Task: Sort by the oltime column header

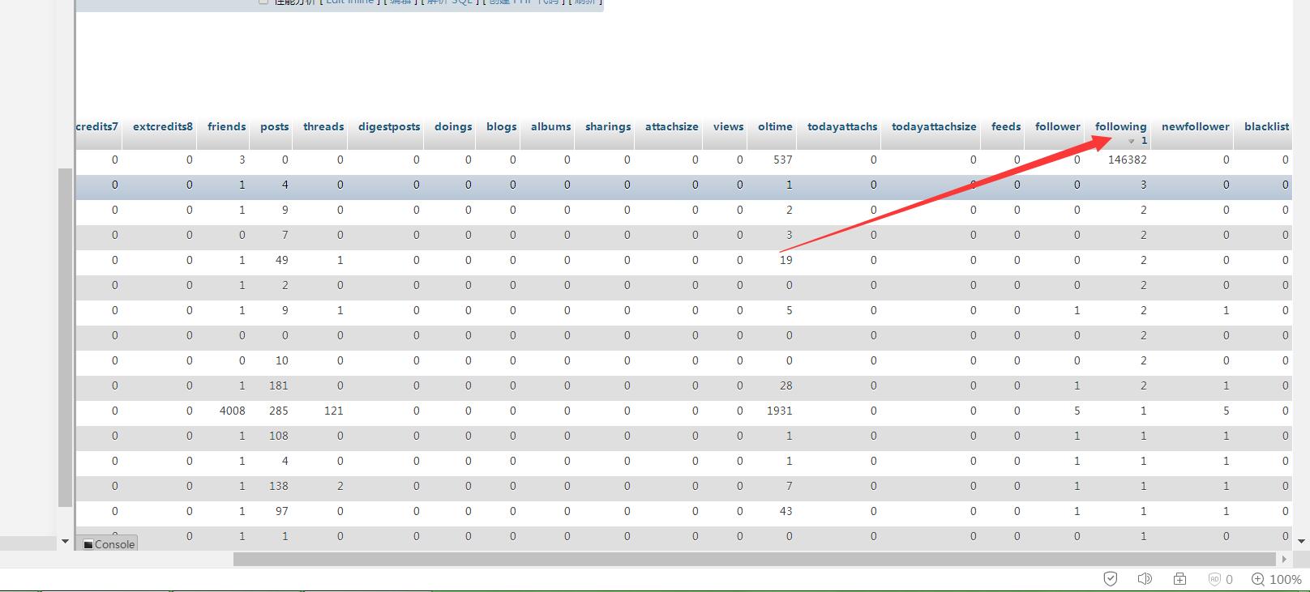Action: click(x=775, y=126)
